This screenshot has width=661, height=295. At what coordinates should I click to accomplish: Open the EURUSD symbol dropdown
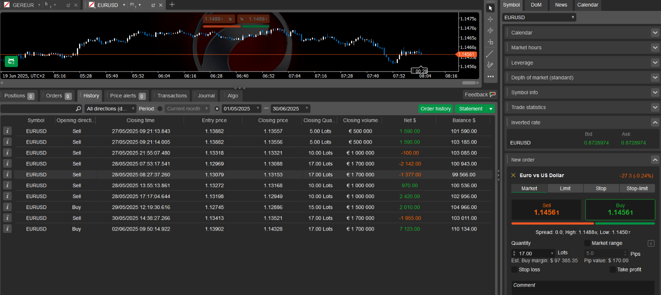click(539, 17)
